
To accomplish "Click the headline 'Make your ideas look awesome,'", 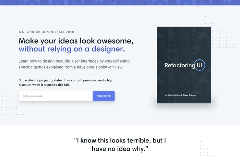I will click(x=76, y=41).
